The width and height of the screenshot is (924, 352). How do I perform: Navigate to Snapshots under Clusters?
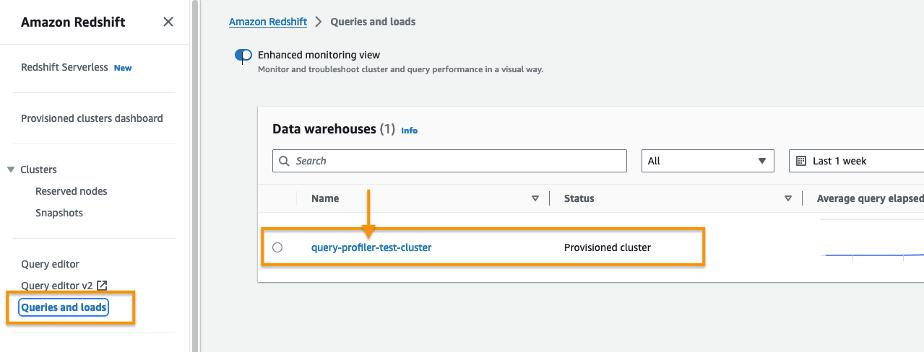[59, 213]
